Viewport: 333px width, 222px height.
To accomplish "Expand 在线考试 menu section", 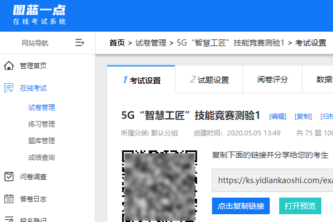I will coord(33,88).
